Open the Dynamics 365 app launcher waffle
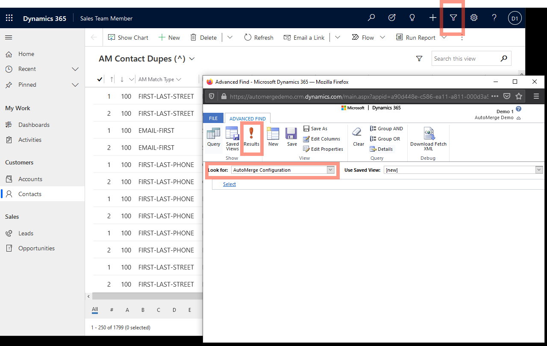This screenshot has width=547, height=346. (9, 18)
